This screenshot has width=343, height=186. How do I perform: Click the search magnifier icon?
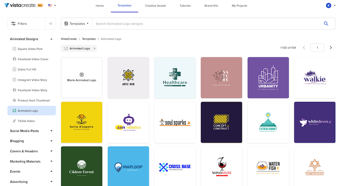(x=326, y=23)
